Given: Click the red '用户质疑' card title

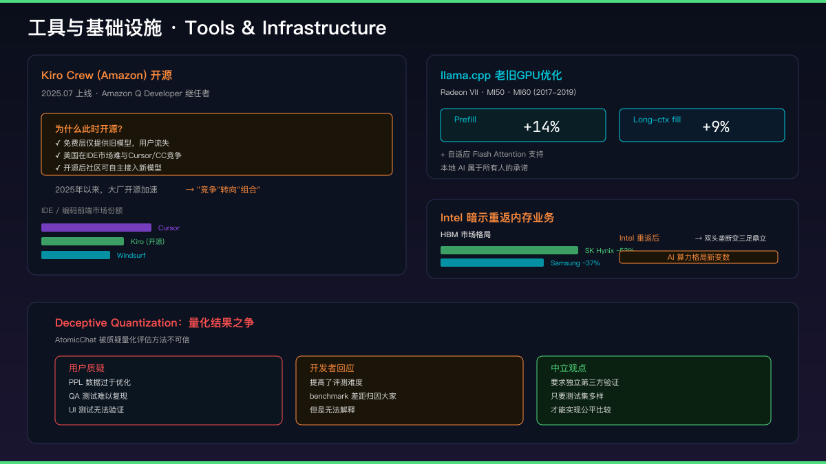Looking at the screenshot, I should 87,368.
